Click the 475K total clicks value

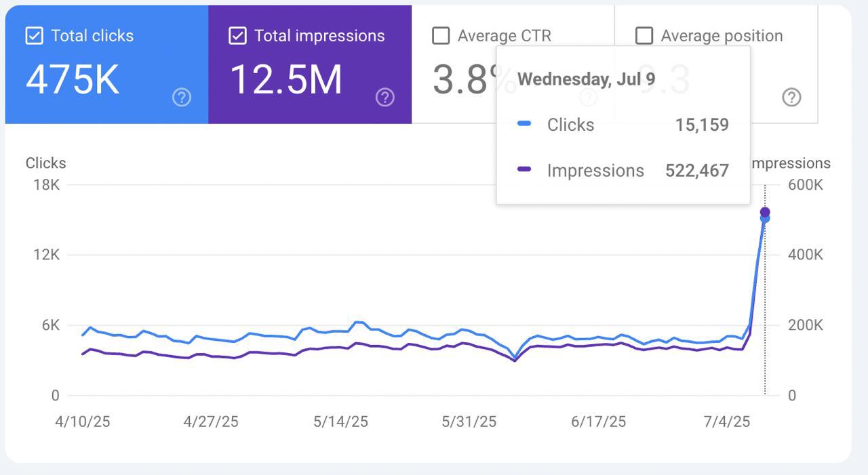click(x=73, y=79)
